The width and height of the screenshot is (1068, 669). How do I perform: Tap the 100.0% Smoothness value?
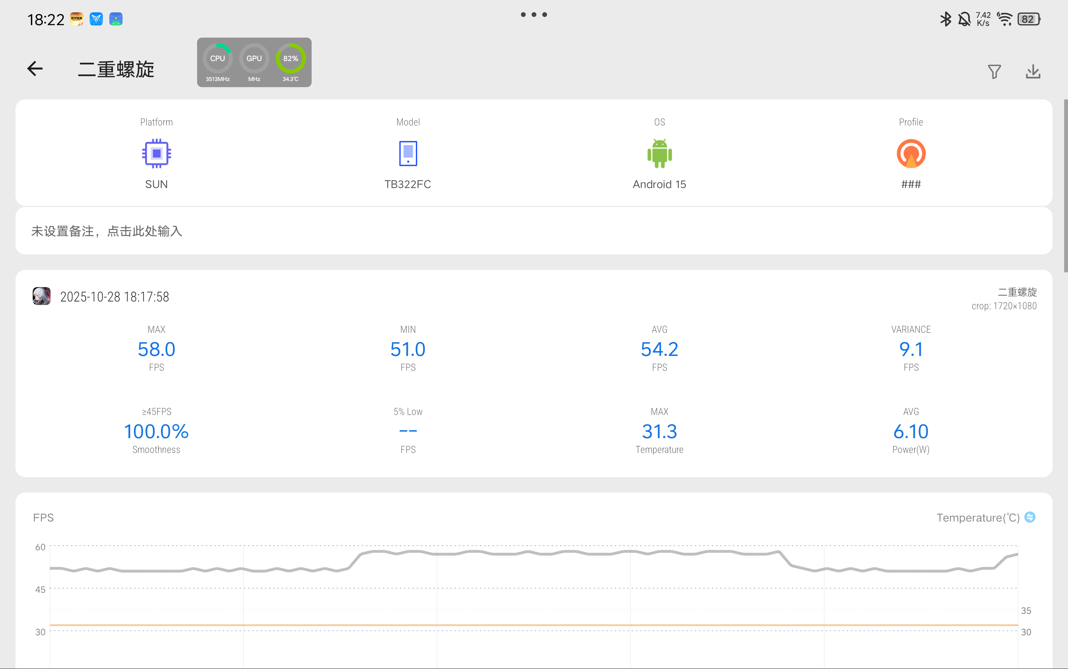(156, 431)
